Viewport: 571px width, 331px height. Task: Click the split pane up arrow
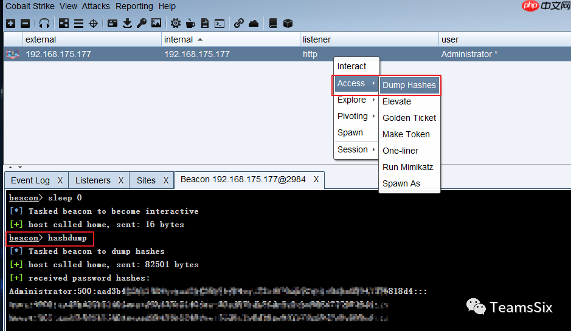tap(10, 167)
